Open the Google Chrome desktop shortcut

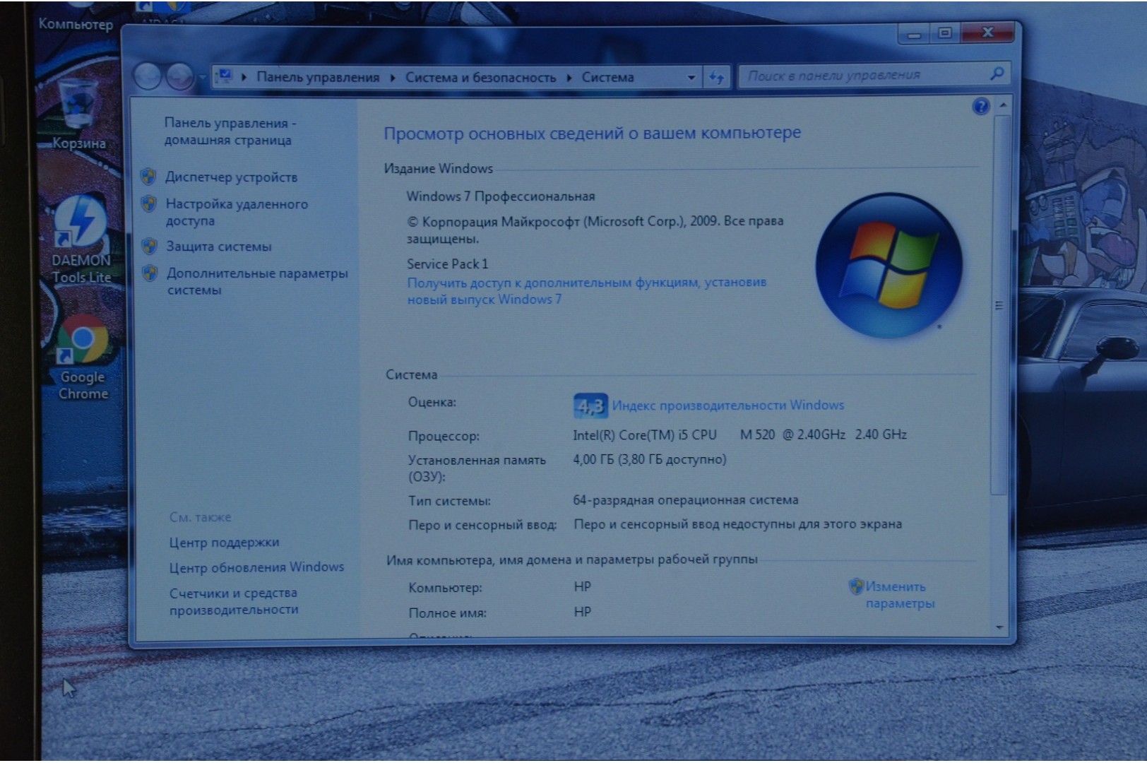pos(83,343)
